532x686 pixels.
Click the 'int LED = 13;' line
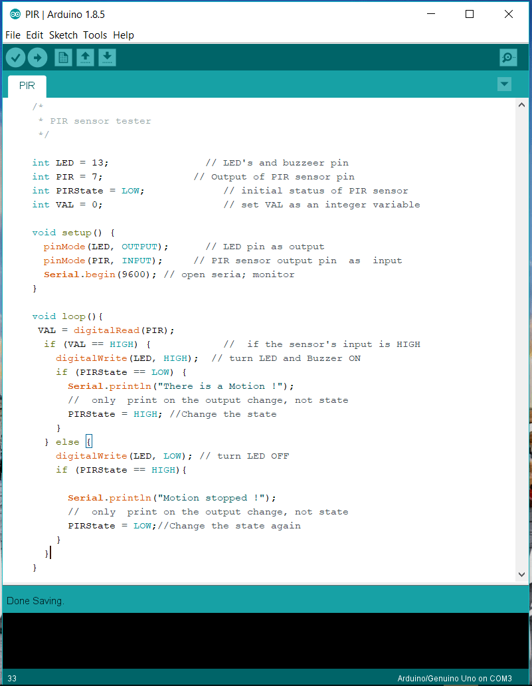click(x=70, y=163)
